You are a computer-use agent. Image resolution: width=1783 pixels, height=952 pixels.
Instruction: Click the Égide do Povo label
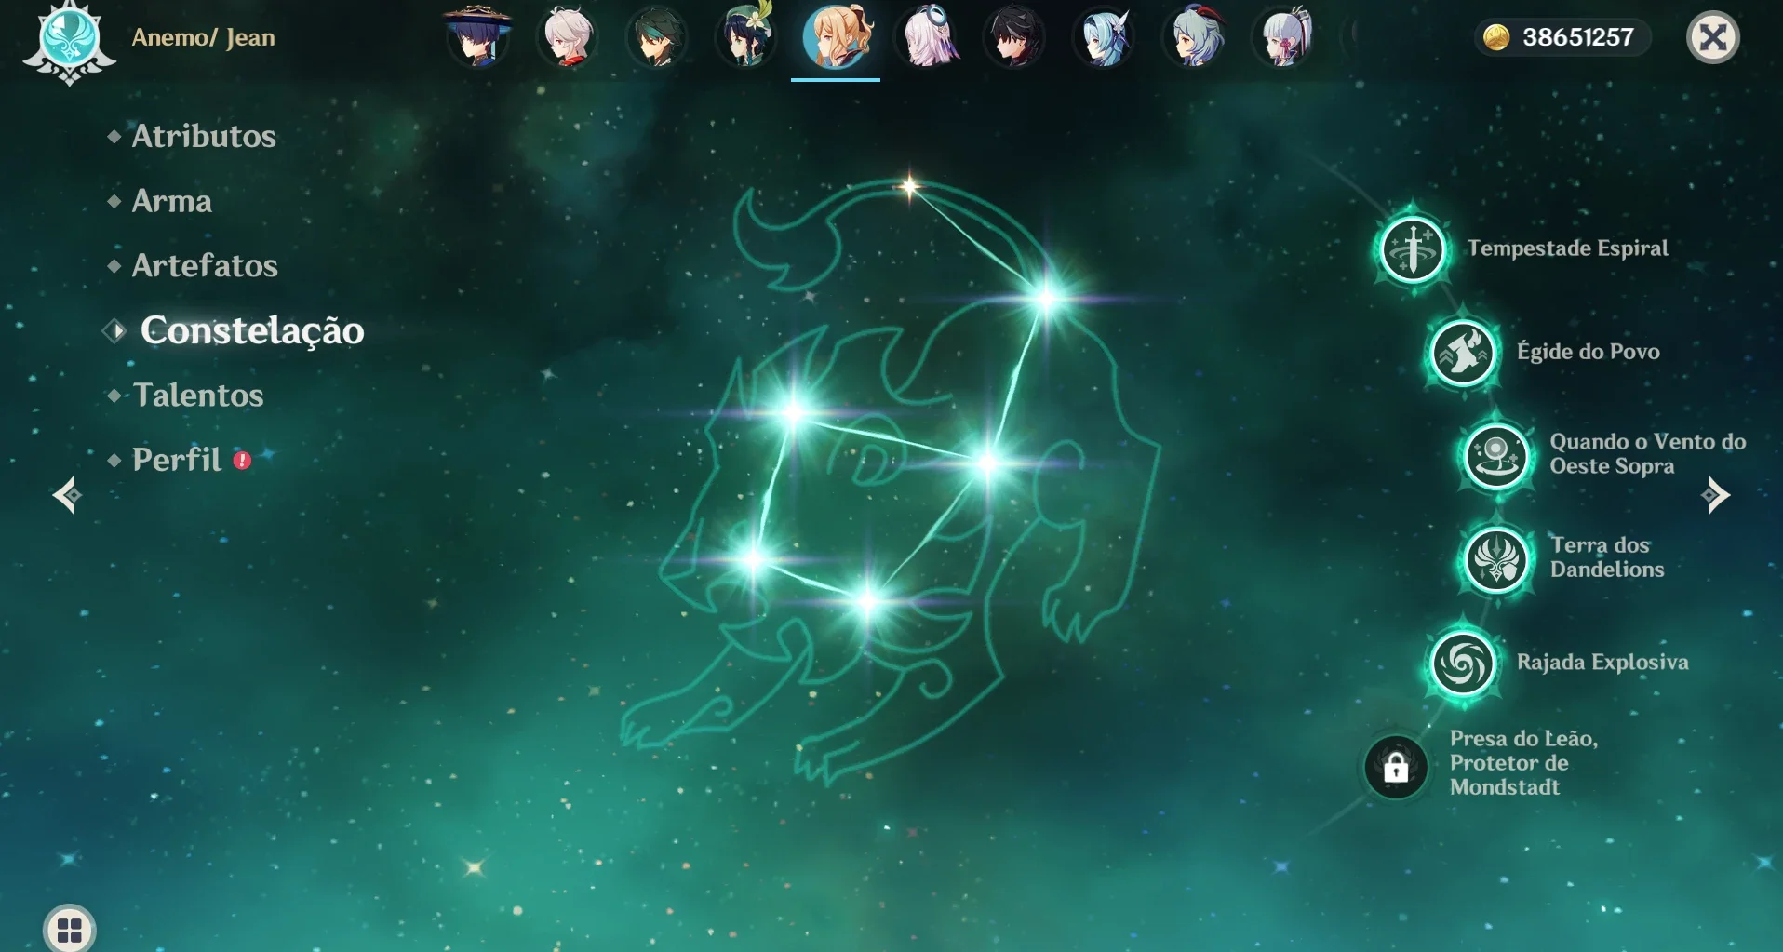coord(1589,352)
